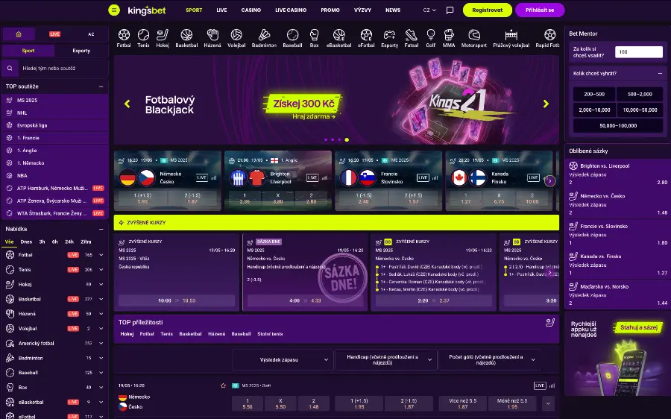
Task: Add Německo vs Česko match to favorites star
Action: click(x=223, y=385)
